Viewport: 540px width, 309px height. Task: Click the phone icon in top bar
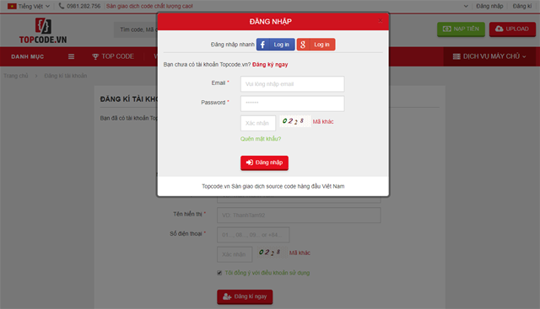(62, 6)
